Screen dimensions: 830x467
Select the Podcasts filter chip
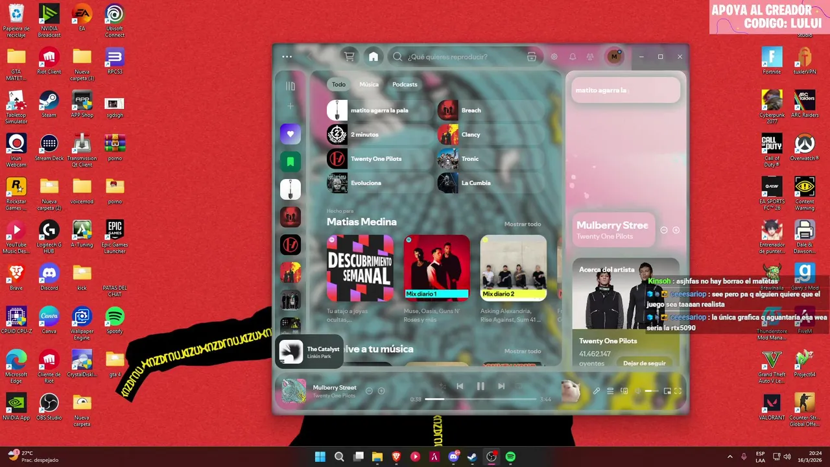(x=405, y=84)
